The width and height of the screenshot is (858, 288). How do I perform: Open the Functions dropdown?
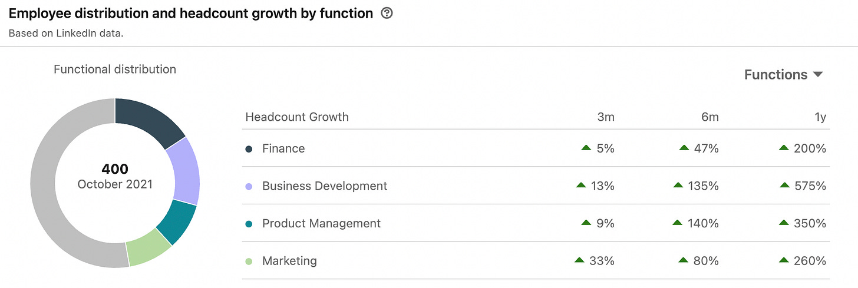tap(783, 75)
